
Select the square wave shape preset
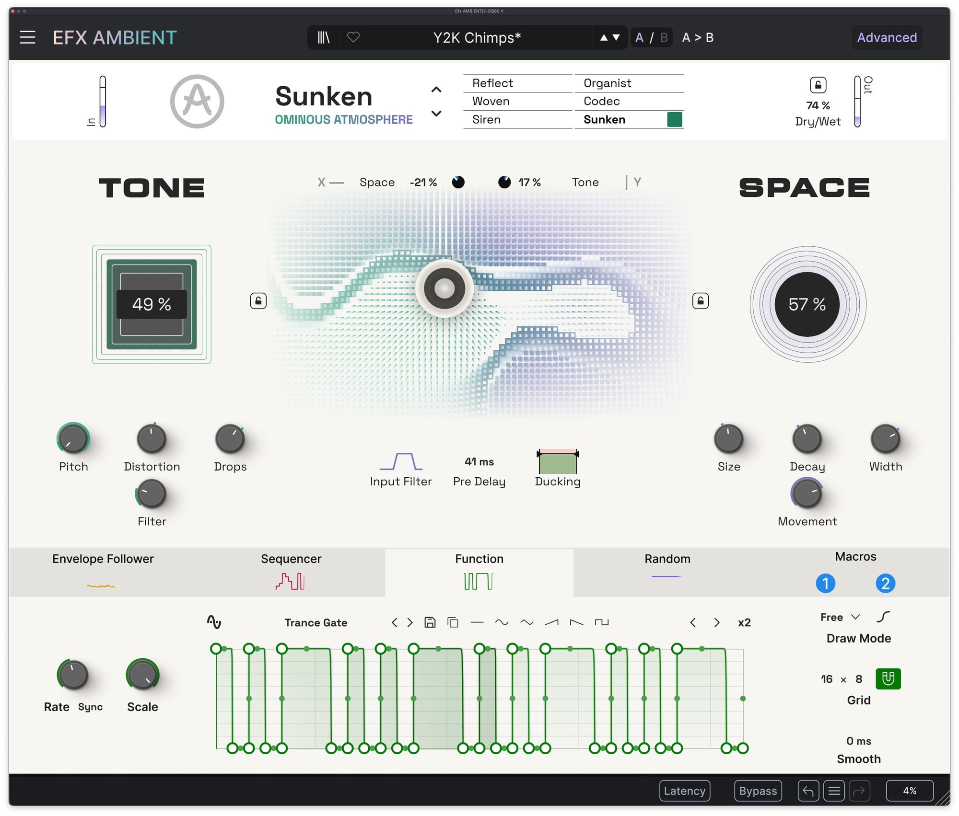coord(601,622)
